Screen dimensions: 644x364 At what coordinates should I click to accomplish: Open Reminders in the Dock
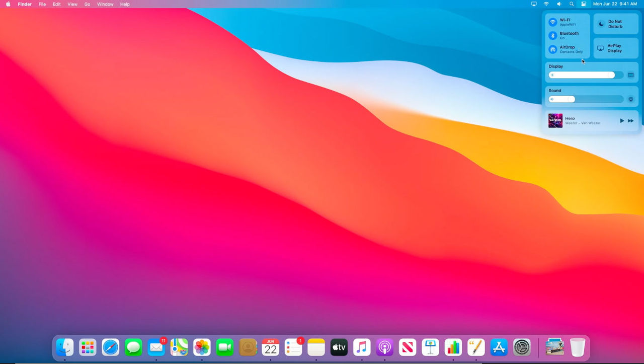293,347
